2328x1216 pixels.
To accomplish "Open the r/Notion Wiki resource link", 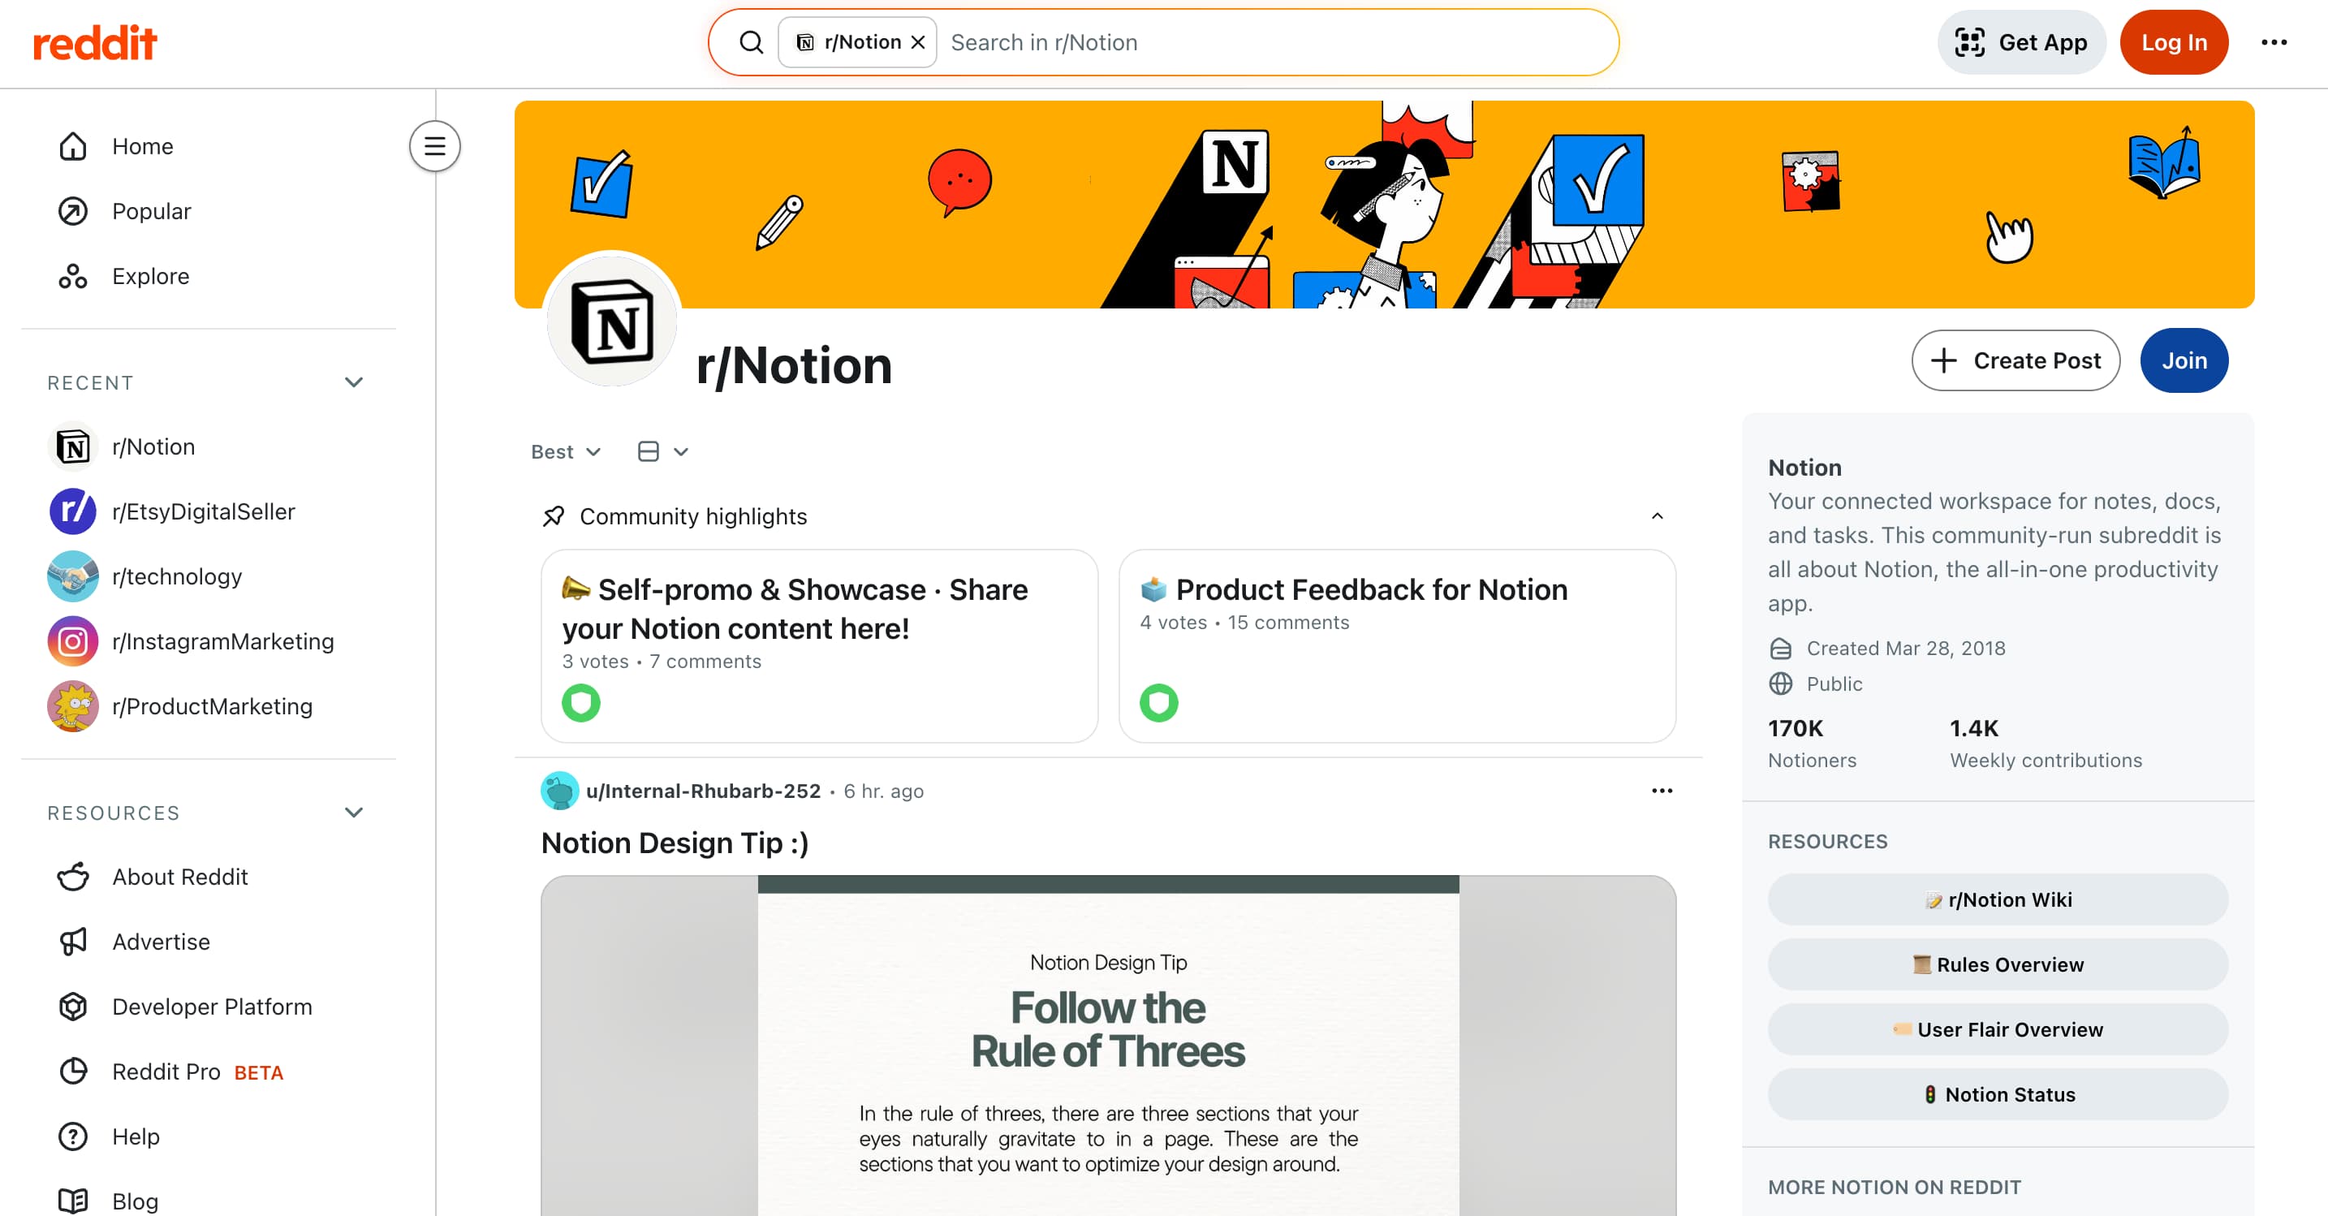I will tap(1998, 899).
